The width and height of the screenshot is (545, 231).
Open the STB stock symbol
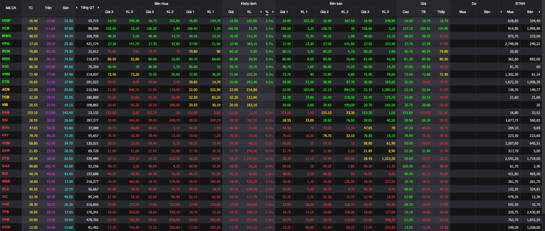[x=5, y=158]
